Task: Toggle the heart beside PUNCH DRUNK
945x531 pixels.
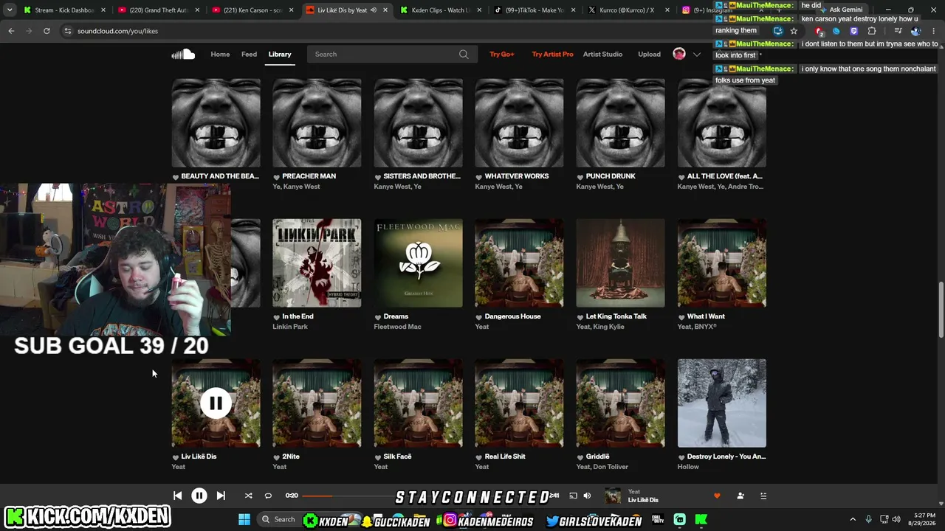Action: 580,177
